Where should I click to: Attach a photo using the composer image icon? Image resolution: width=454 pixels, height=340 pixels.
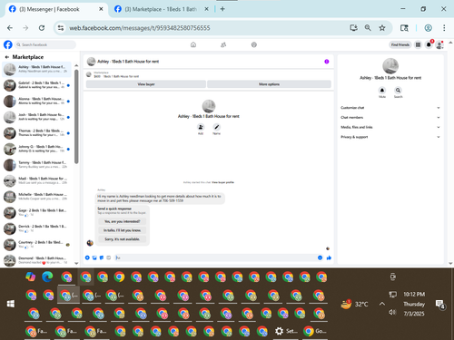[94, 257]
